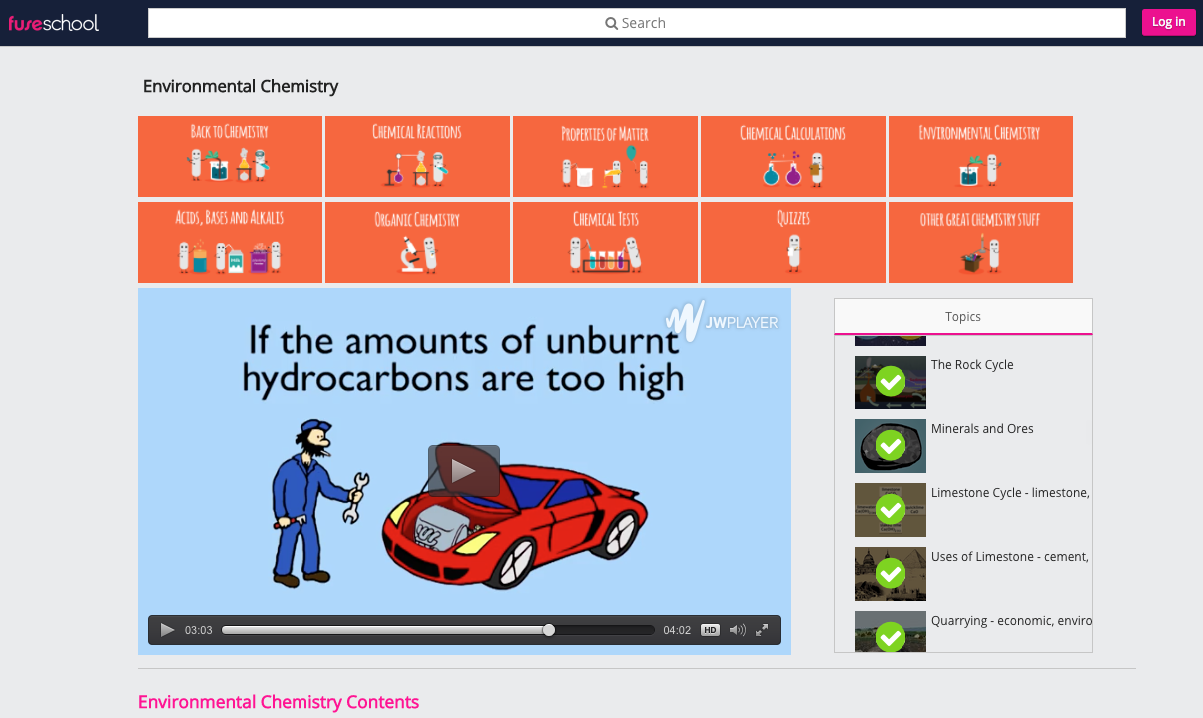
Task: Open the Minerals and Ores topic thumbnail
Action: [x=890, y=445]
